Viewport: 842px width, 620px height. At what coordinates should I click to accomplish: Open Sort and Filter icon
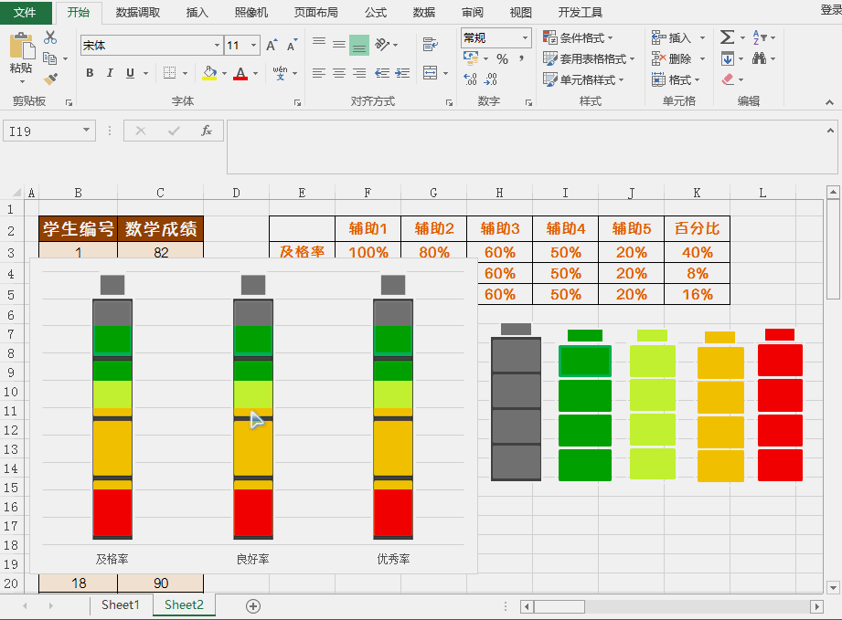click(x=760, y=37)
